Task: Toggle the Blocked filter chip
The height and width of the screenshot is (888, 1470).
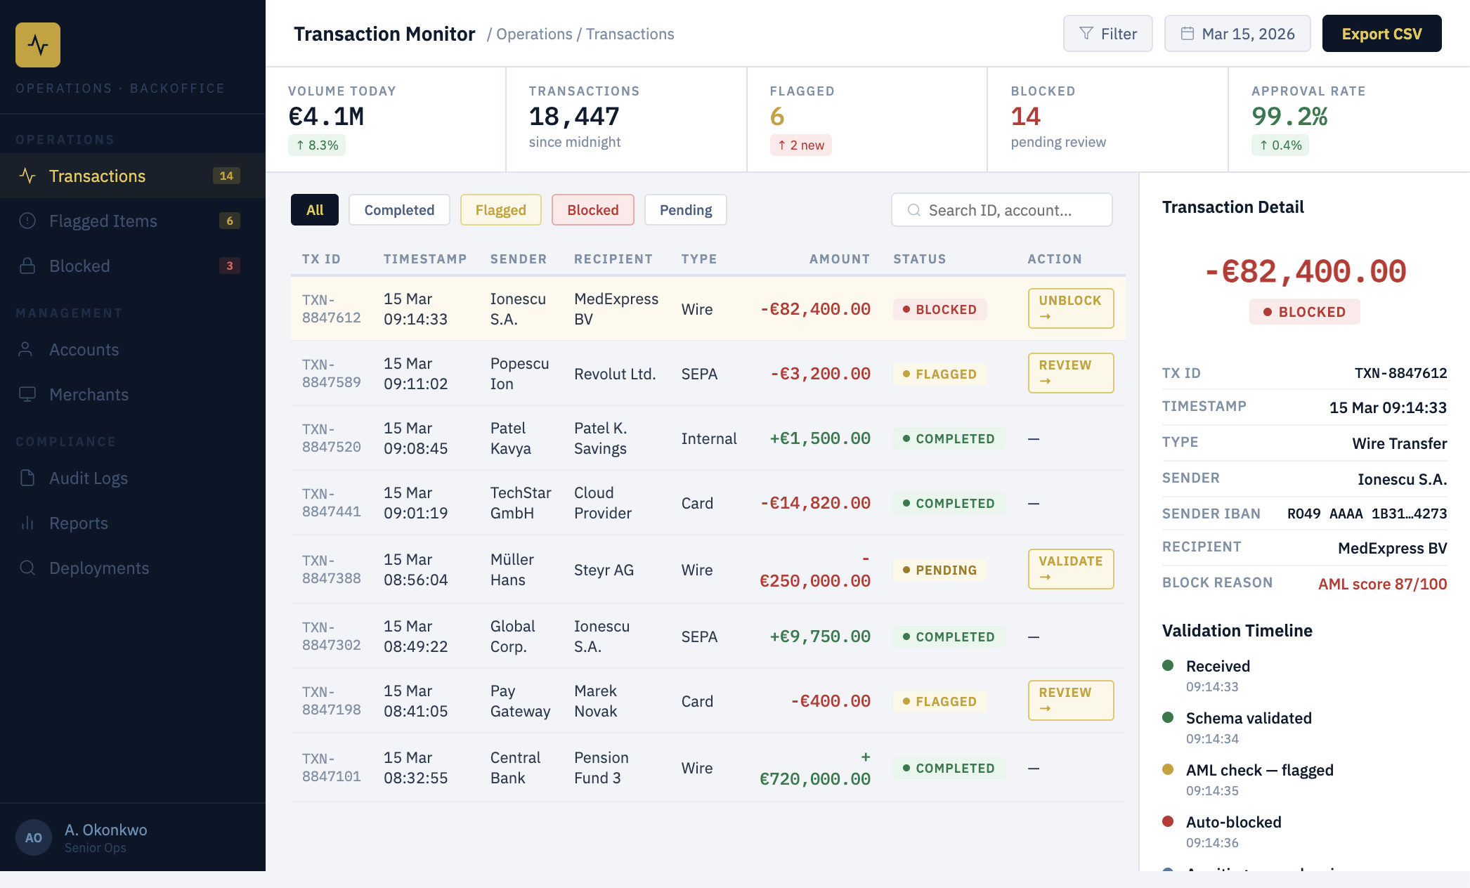Action: click(x=592, y=210)
